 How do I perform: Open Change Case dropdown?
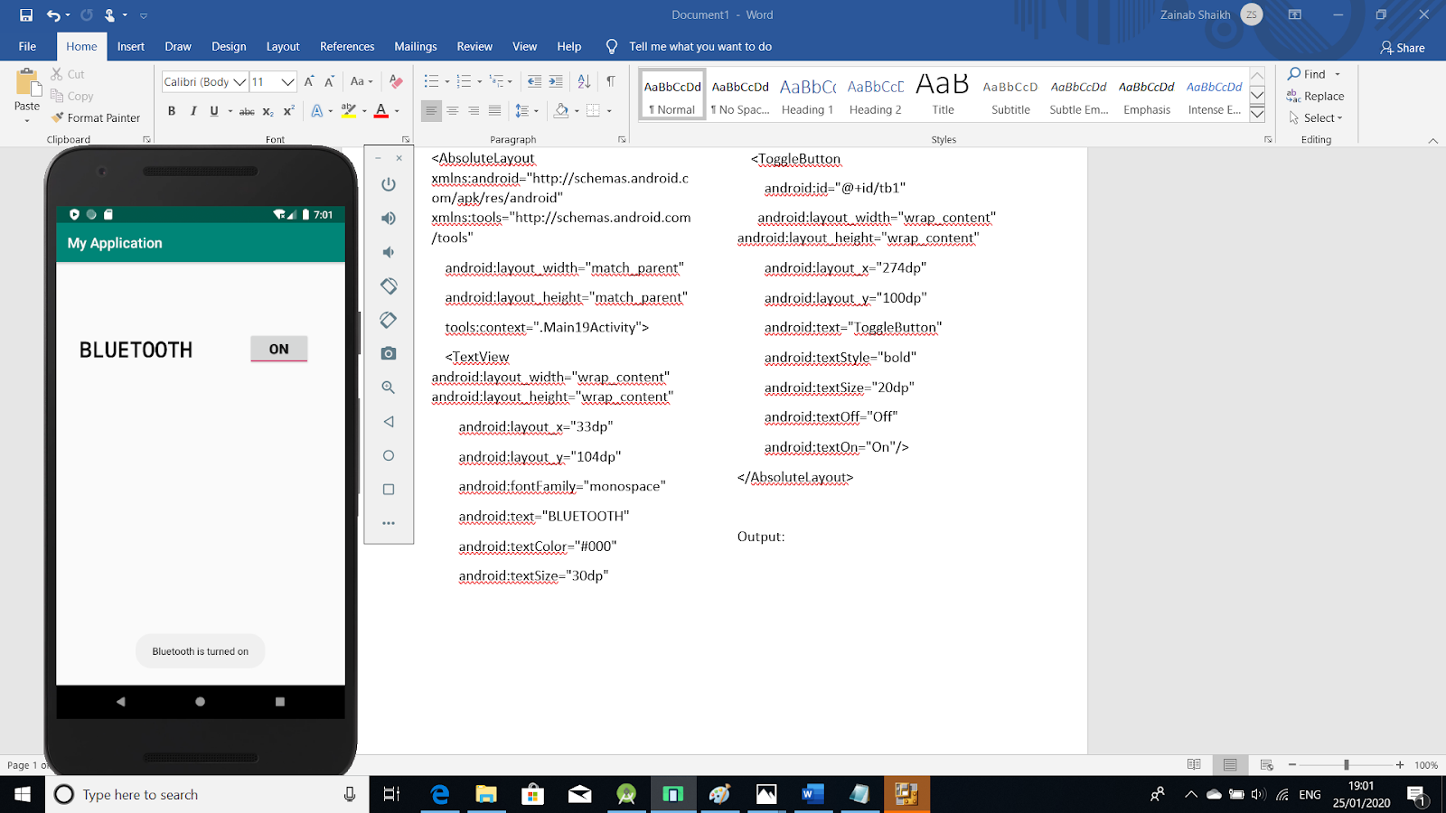(361, 81)
